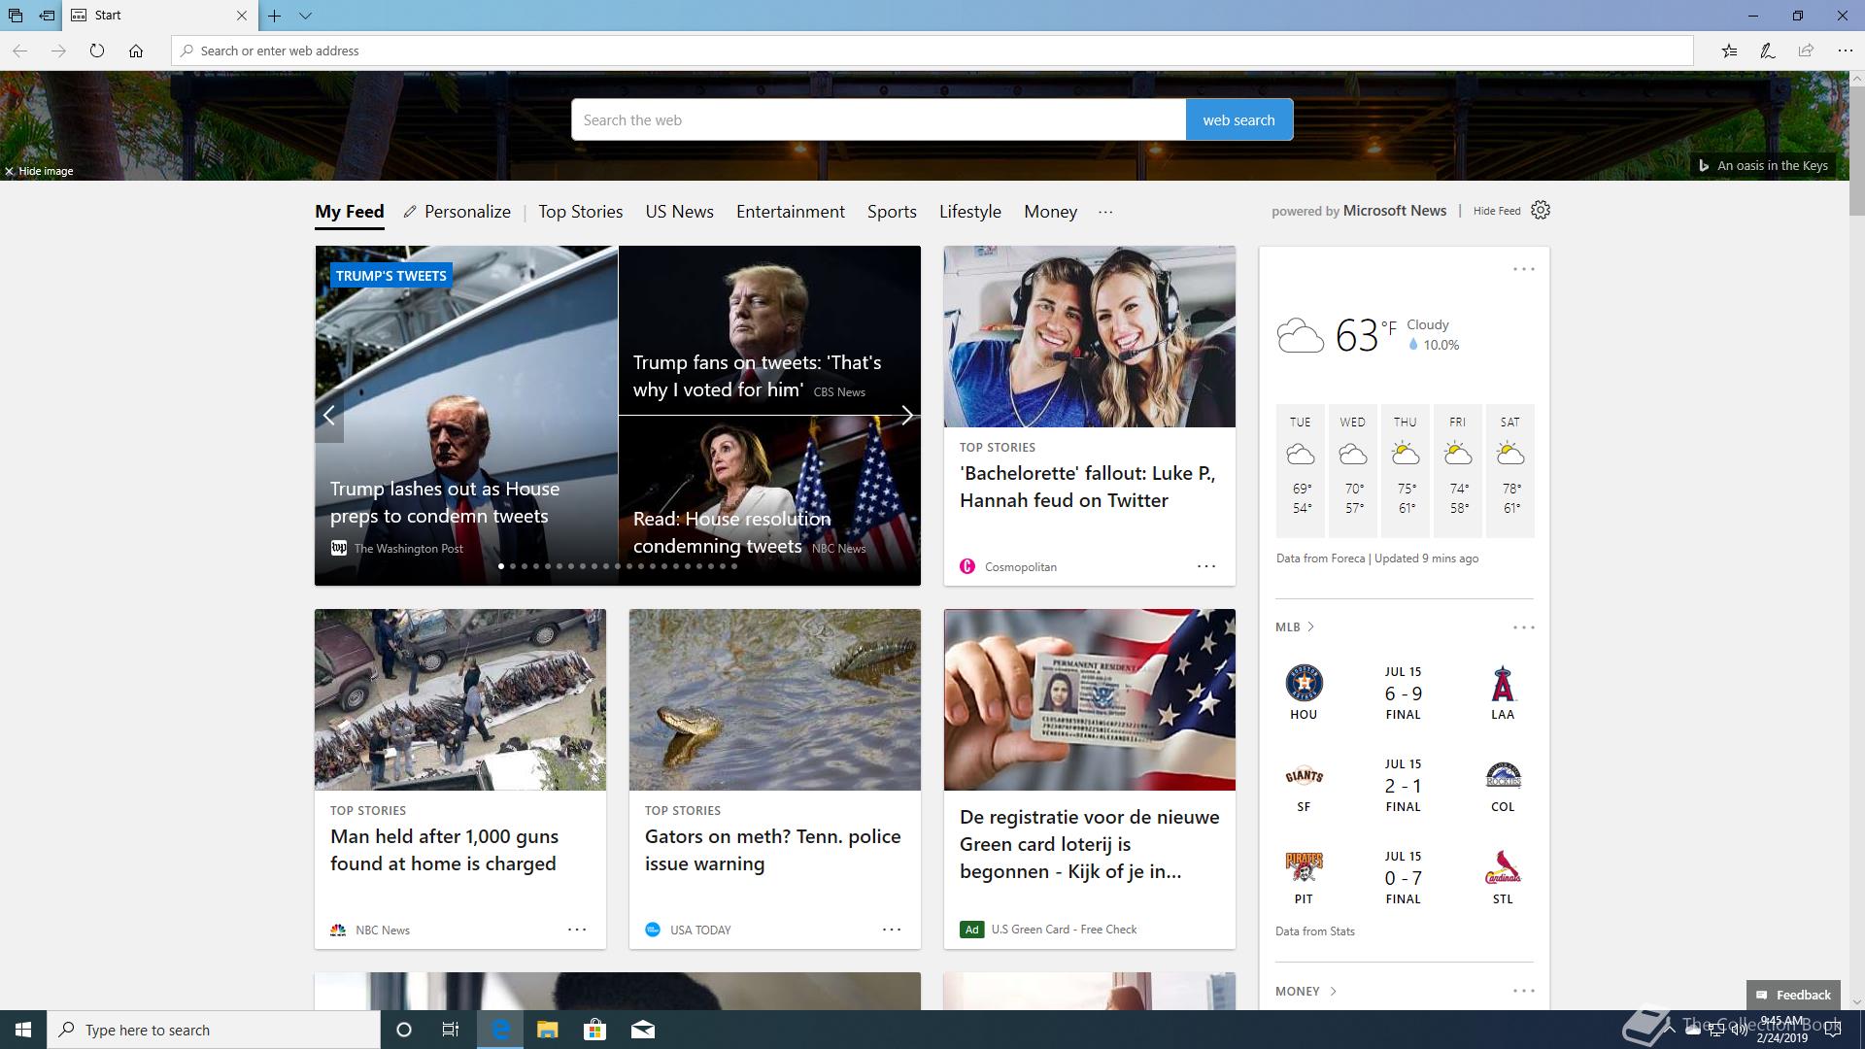
Task: Open the Favorites hub star icon
Action: pos(1729,51)
